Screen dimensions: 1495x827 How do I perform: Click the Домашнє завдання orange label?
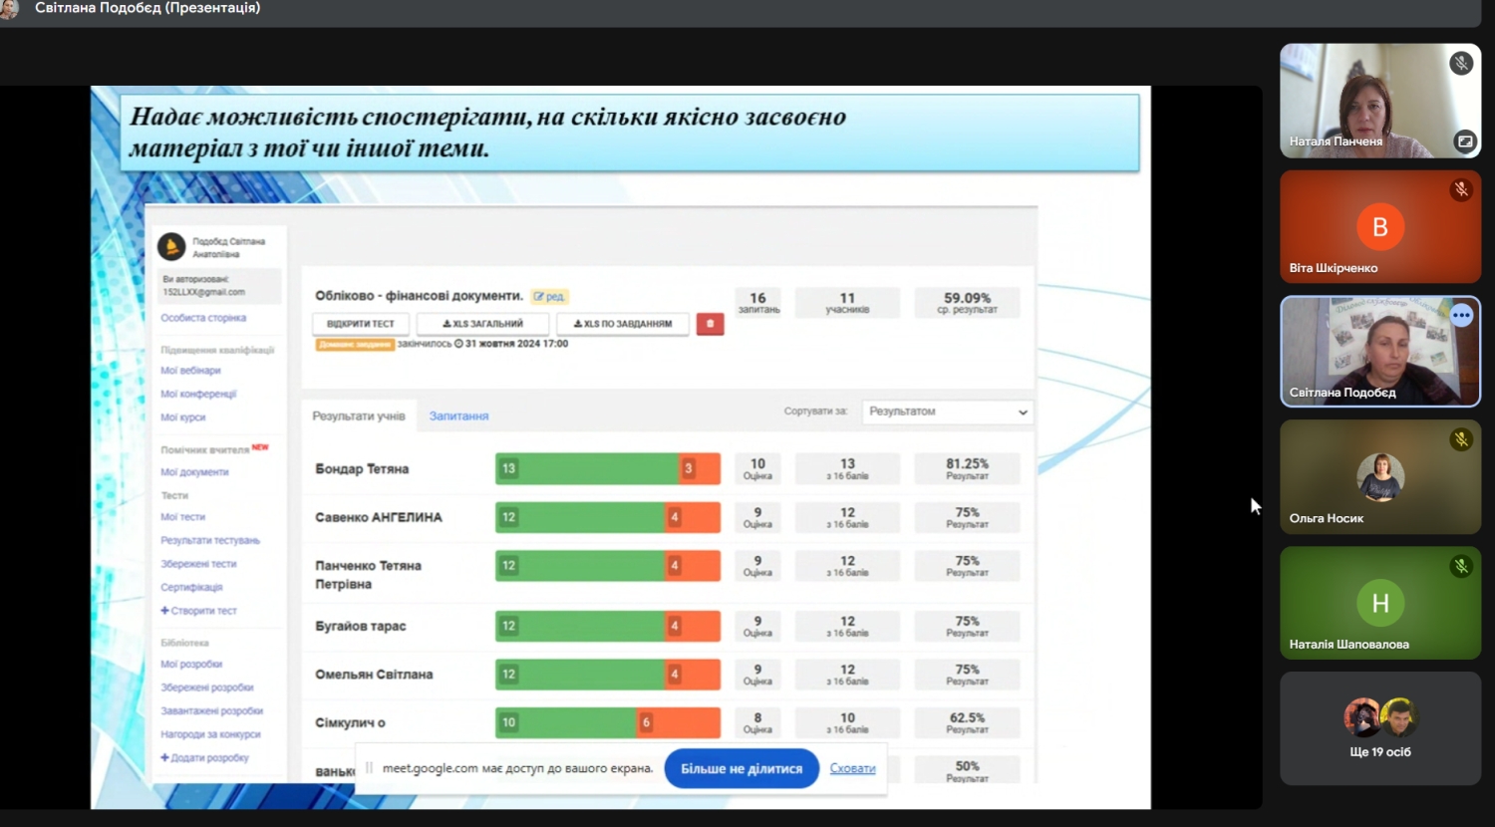pyautogui.click(x=355, y=345)
